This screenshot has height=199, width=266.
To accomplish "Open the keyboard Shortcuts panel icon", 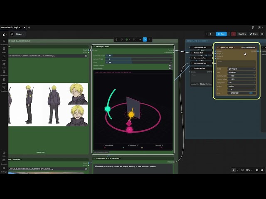I will [4, 161].
